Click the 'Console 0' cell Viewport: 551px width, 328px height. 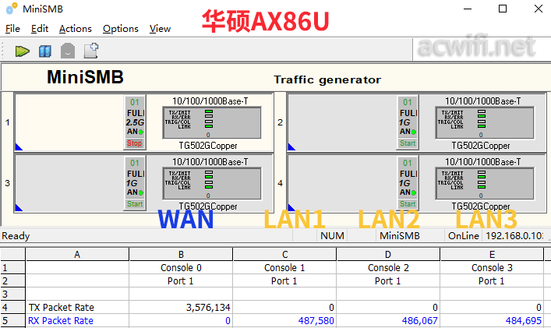[x=181, y=267]
